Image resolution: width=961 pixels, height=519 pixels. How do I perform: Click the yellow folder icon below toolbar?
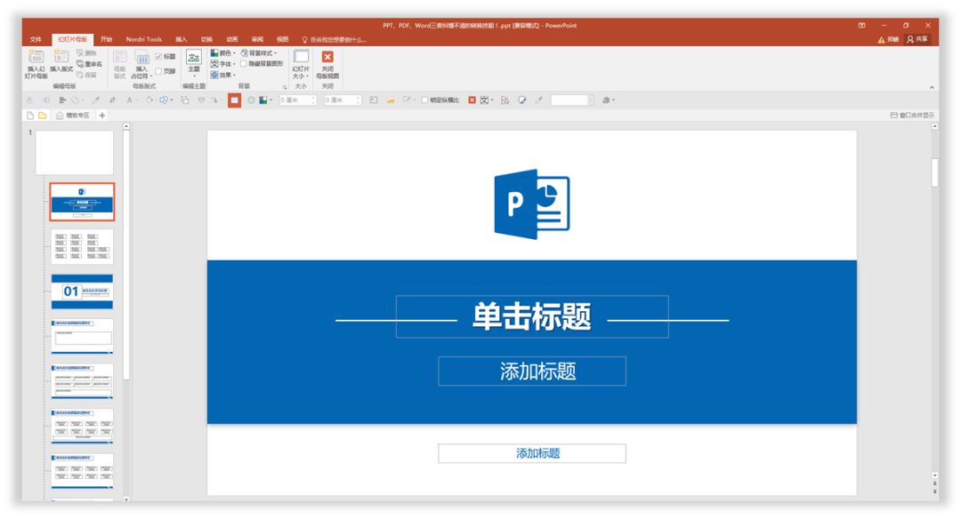[x=43, y=115]
